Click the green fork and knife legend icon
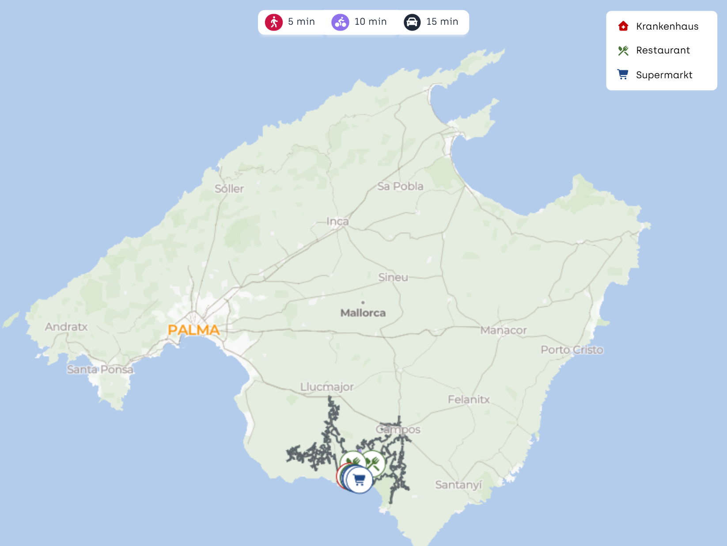The width and height of the screenshot is (727, 546). tap(623, 51)
